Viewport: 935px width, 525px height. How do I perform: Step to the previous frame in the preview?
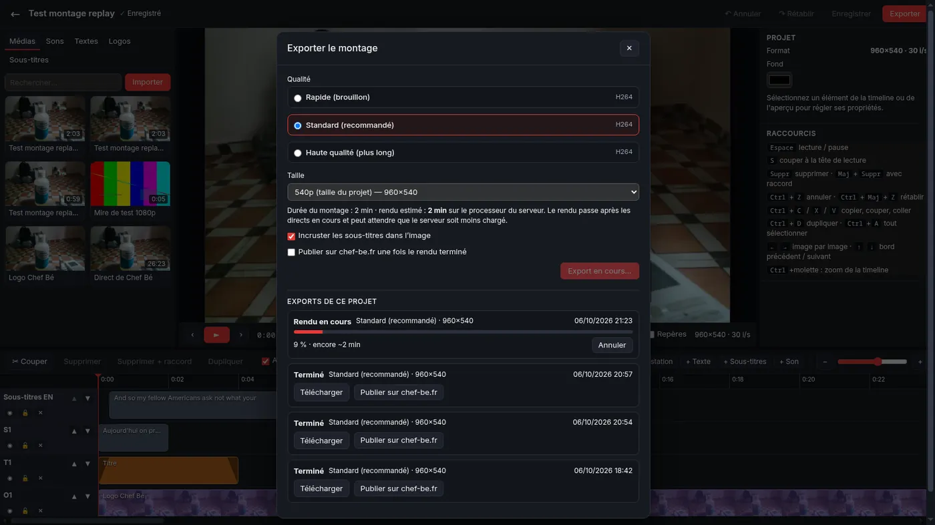tap(192, 335)
